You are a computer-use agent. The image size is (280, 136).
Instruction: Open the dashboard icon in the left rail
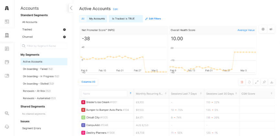tap(7, 22)
